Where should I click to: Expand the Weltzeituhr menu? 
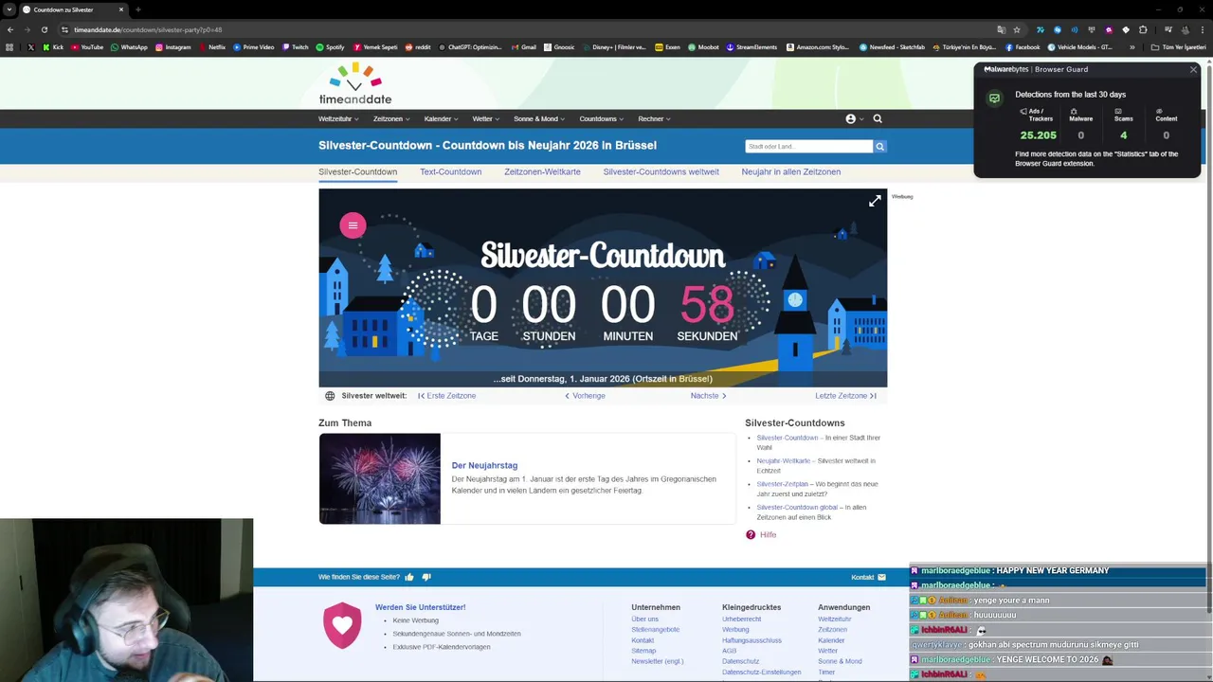tap(338, 119)
